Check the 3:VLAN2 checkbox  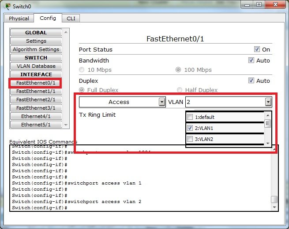click(190, 139)
